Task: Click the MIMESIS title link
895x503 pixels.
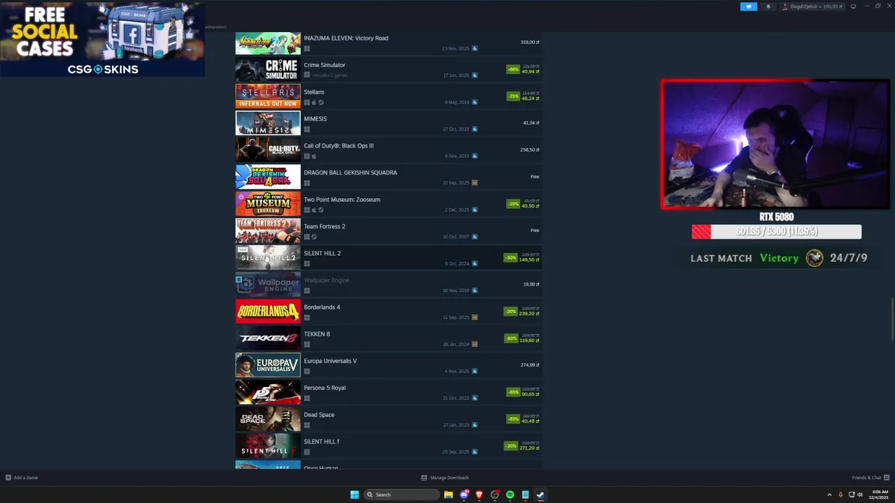Action: click(315, 119)
